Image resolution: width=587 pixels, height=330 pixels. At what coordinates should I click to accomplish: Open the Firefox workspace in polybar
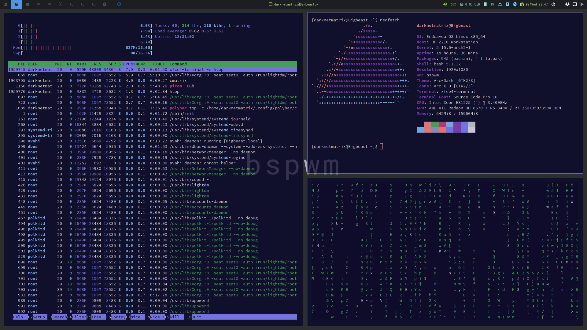pos(17,4)
